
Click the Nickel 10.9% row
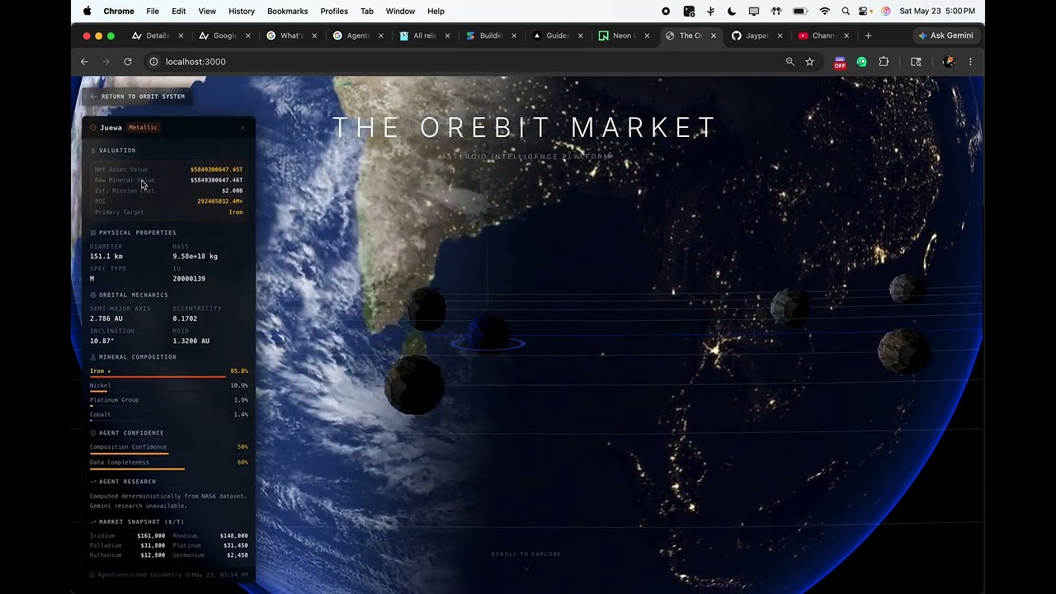pos(168,387)
